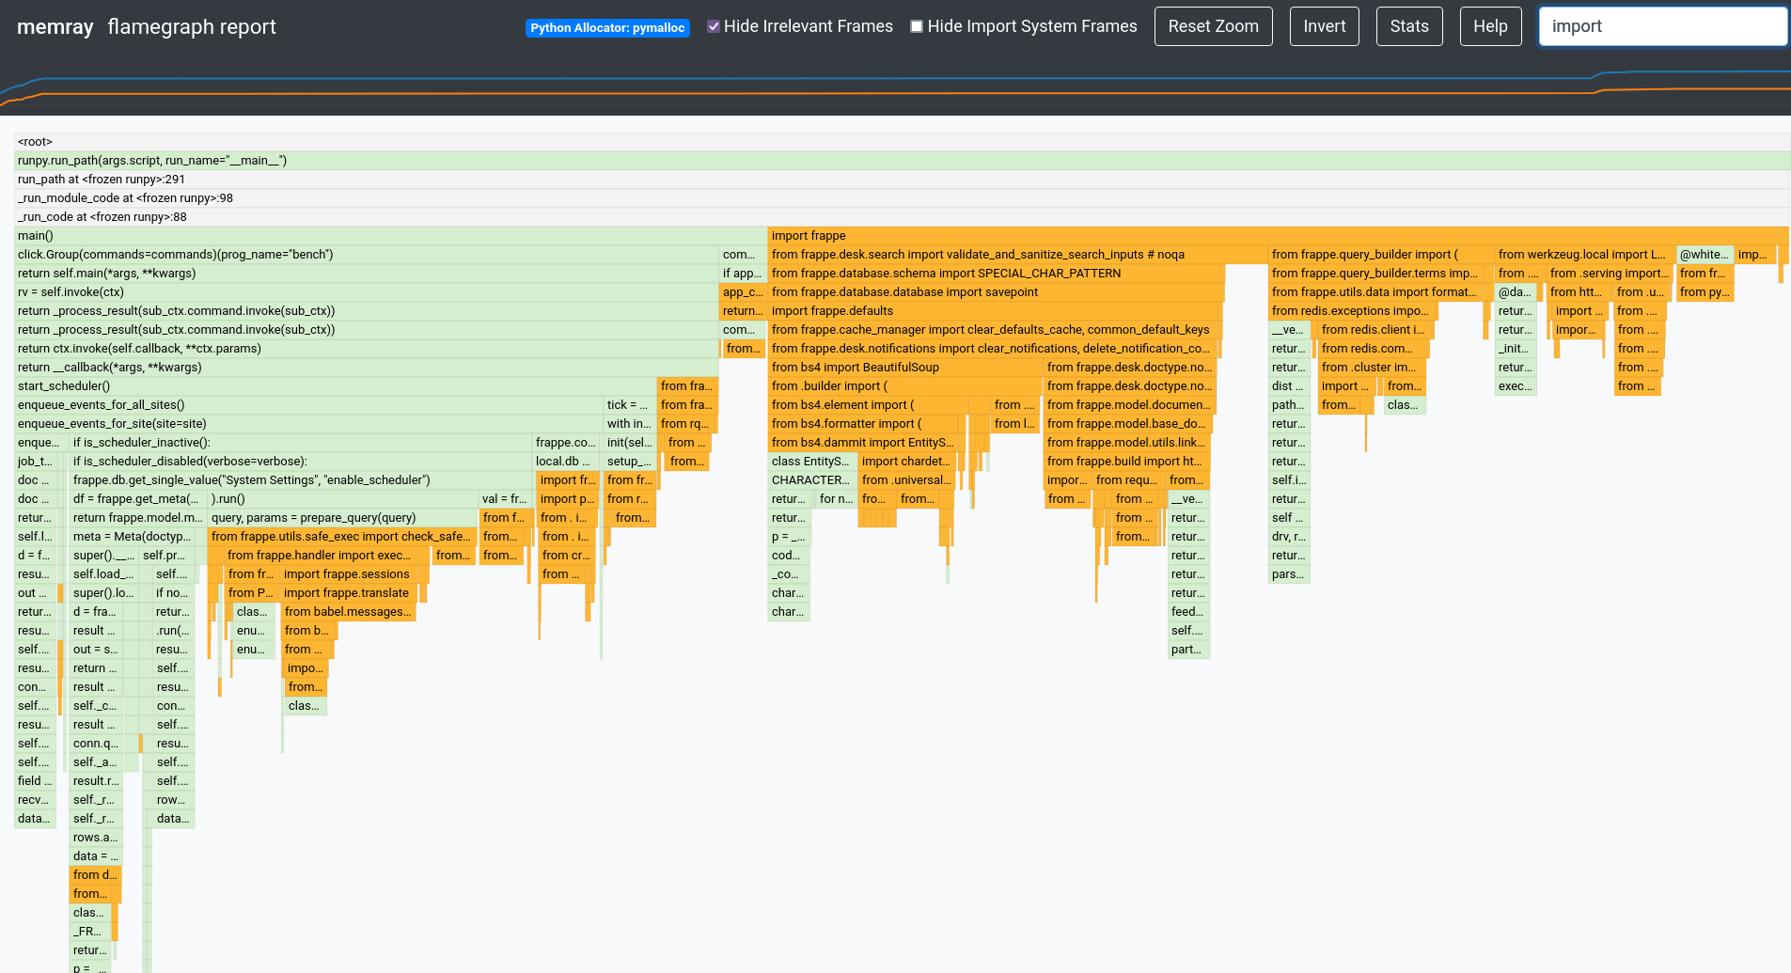1791x973 pixels.
Task: Select 'from redis.exceptions impo...' frame
Action: [x=1354, y=311]
